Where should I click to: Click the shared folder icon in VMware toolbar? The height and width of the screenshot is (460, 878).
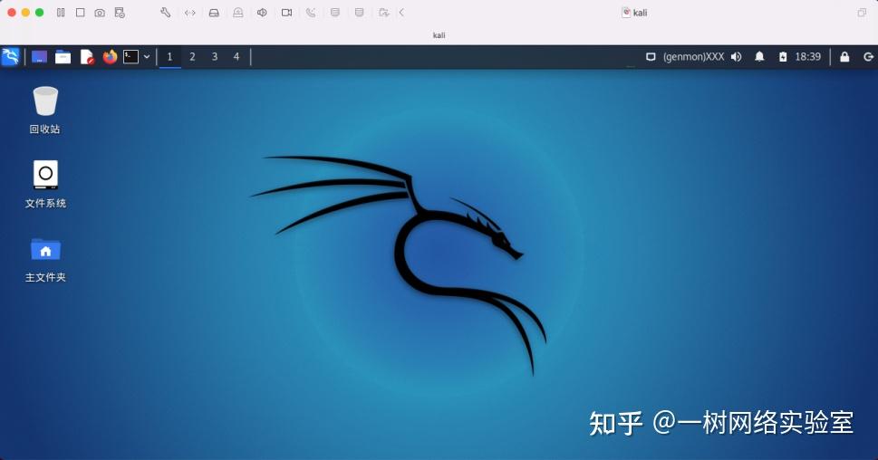(383, 13)
